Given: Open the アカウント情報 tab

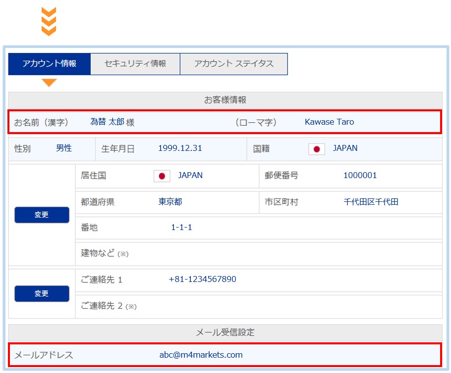Looking at the screenshot, I should (x=49, y=64).
